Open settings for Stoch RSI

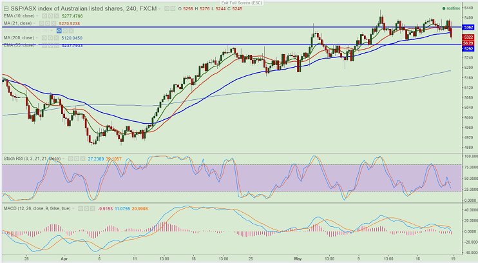[x=77, y=159]
